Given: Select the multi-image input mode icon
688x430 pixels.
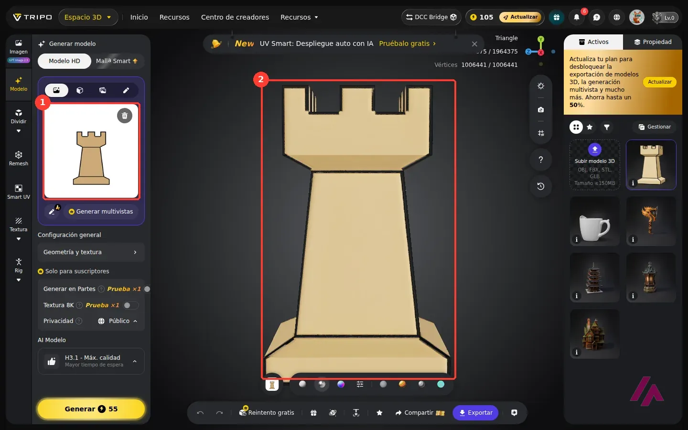Looking at the screenshot, I should pos(103,90).
